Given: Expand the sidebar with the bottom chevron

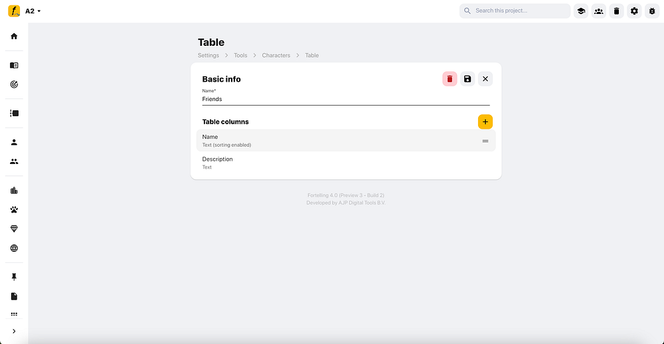Looking at the screenshot, I should [14, 331].
